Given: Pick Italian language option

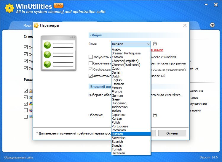Looking at the screenshot, I should (x=131, y=111).
